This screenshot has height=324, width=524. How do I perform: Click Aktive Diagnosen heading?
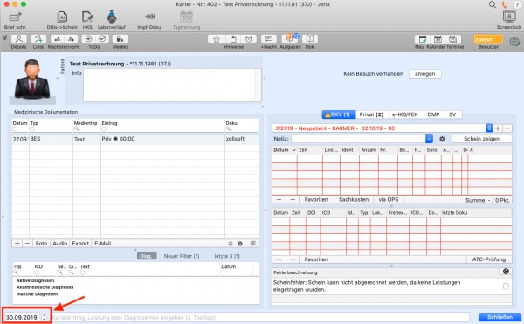click(x=36, y=280)
